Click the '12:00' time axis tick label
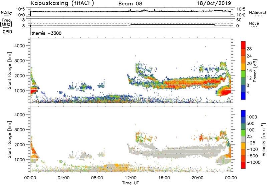The image size is (267, 185). pyautogui.click(x=130, y=178)
